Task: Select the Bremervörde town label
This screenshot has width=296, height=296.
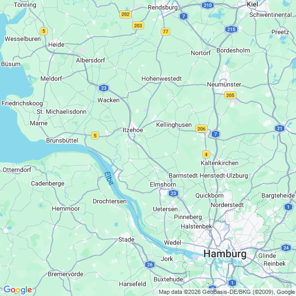Action: coord(65,274)
